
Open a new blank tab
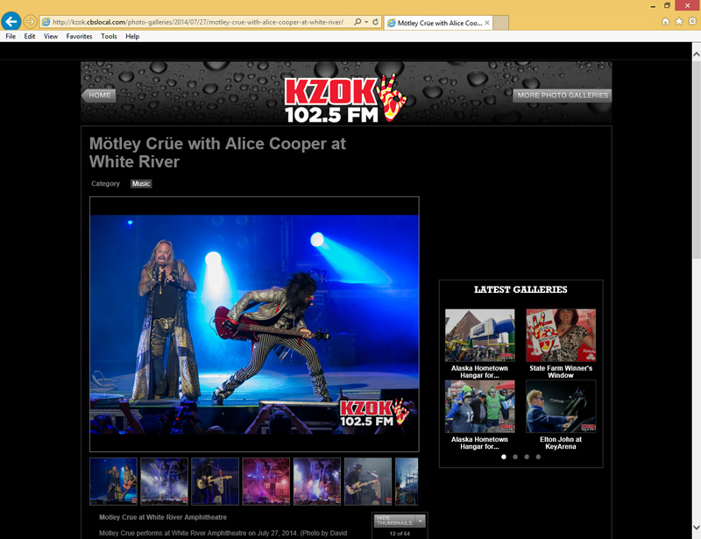(500, 23)
